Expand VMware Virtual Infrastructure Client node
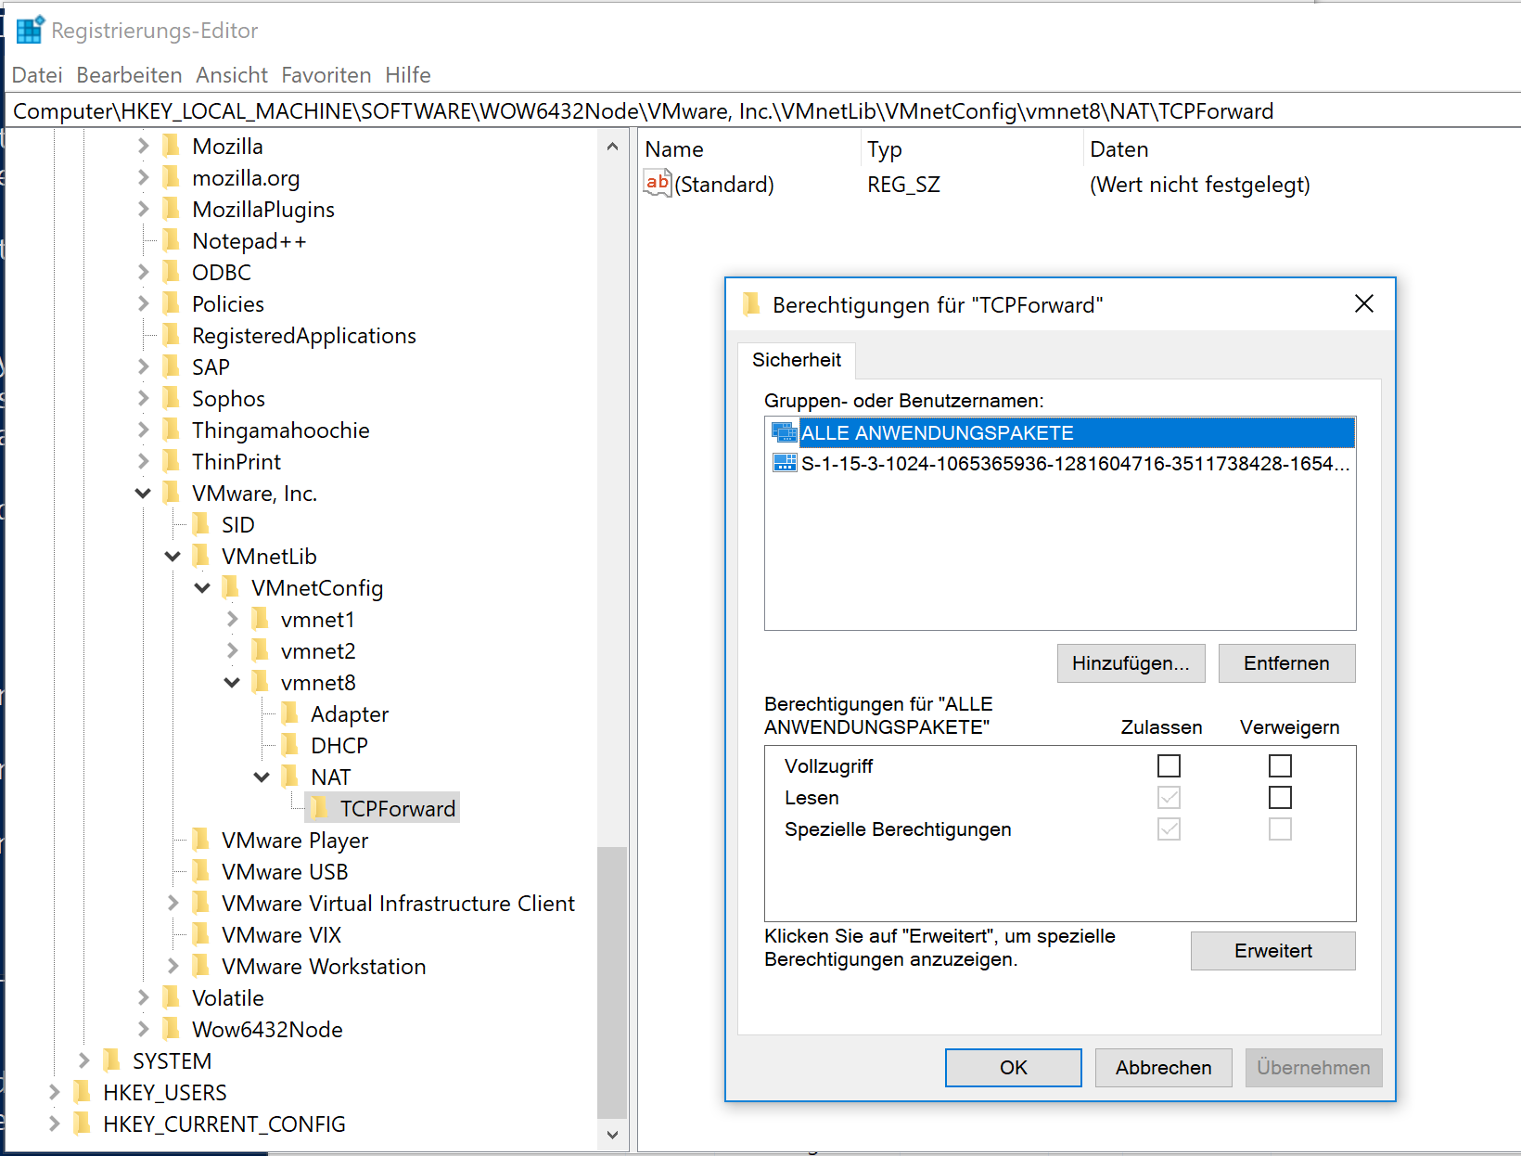This screenshot has width=1521, height=1156. pyautogui.click(x=173, y=904)
